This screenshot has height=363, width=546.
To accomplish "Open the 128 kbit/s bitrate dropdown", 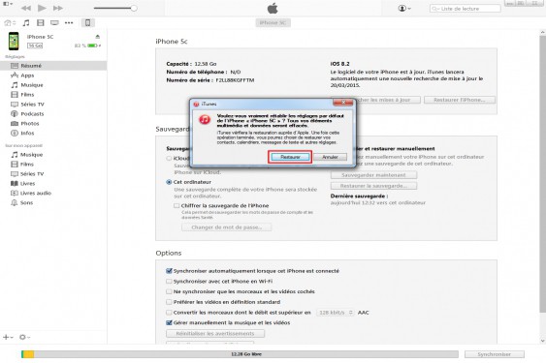I will click(x=335, y=313).
